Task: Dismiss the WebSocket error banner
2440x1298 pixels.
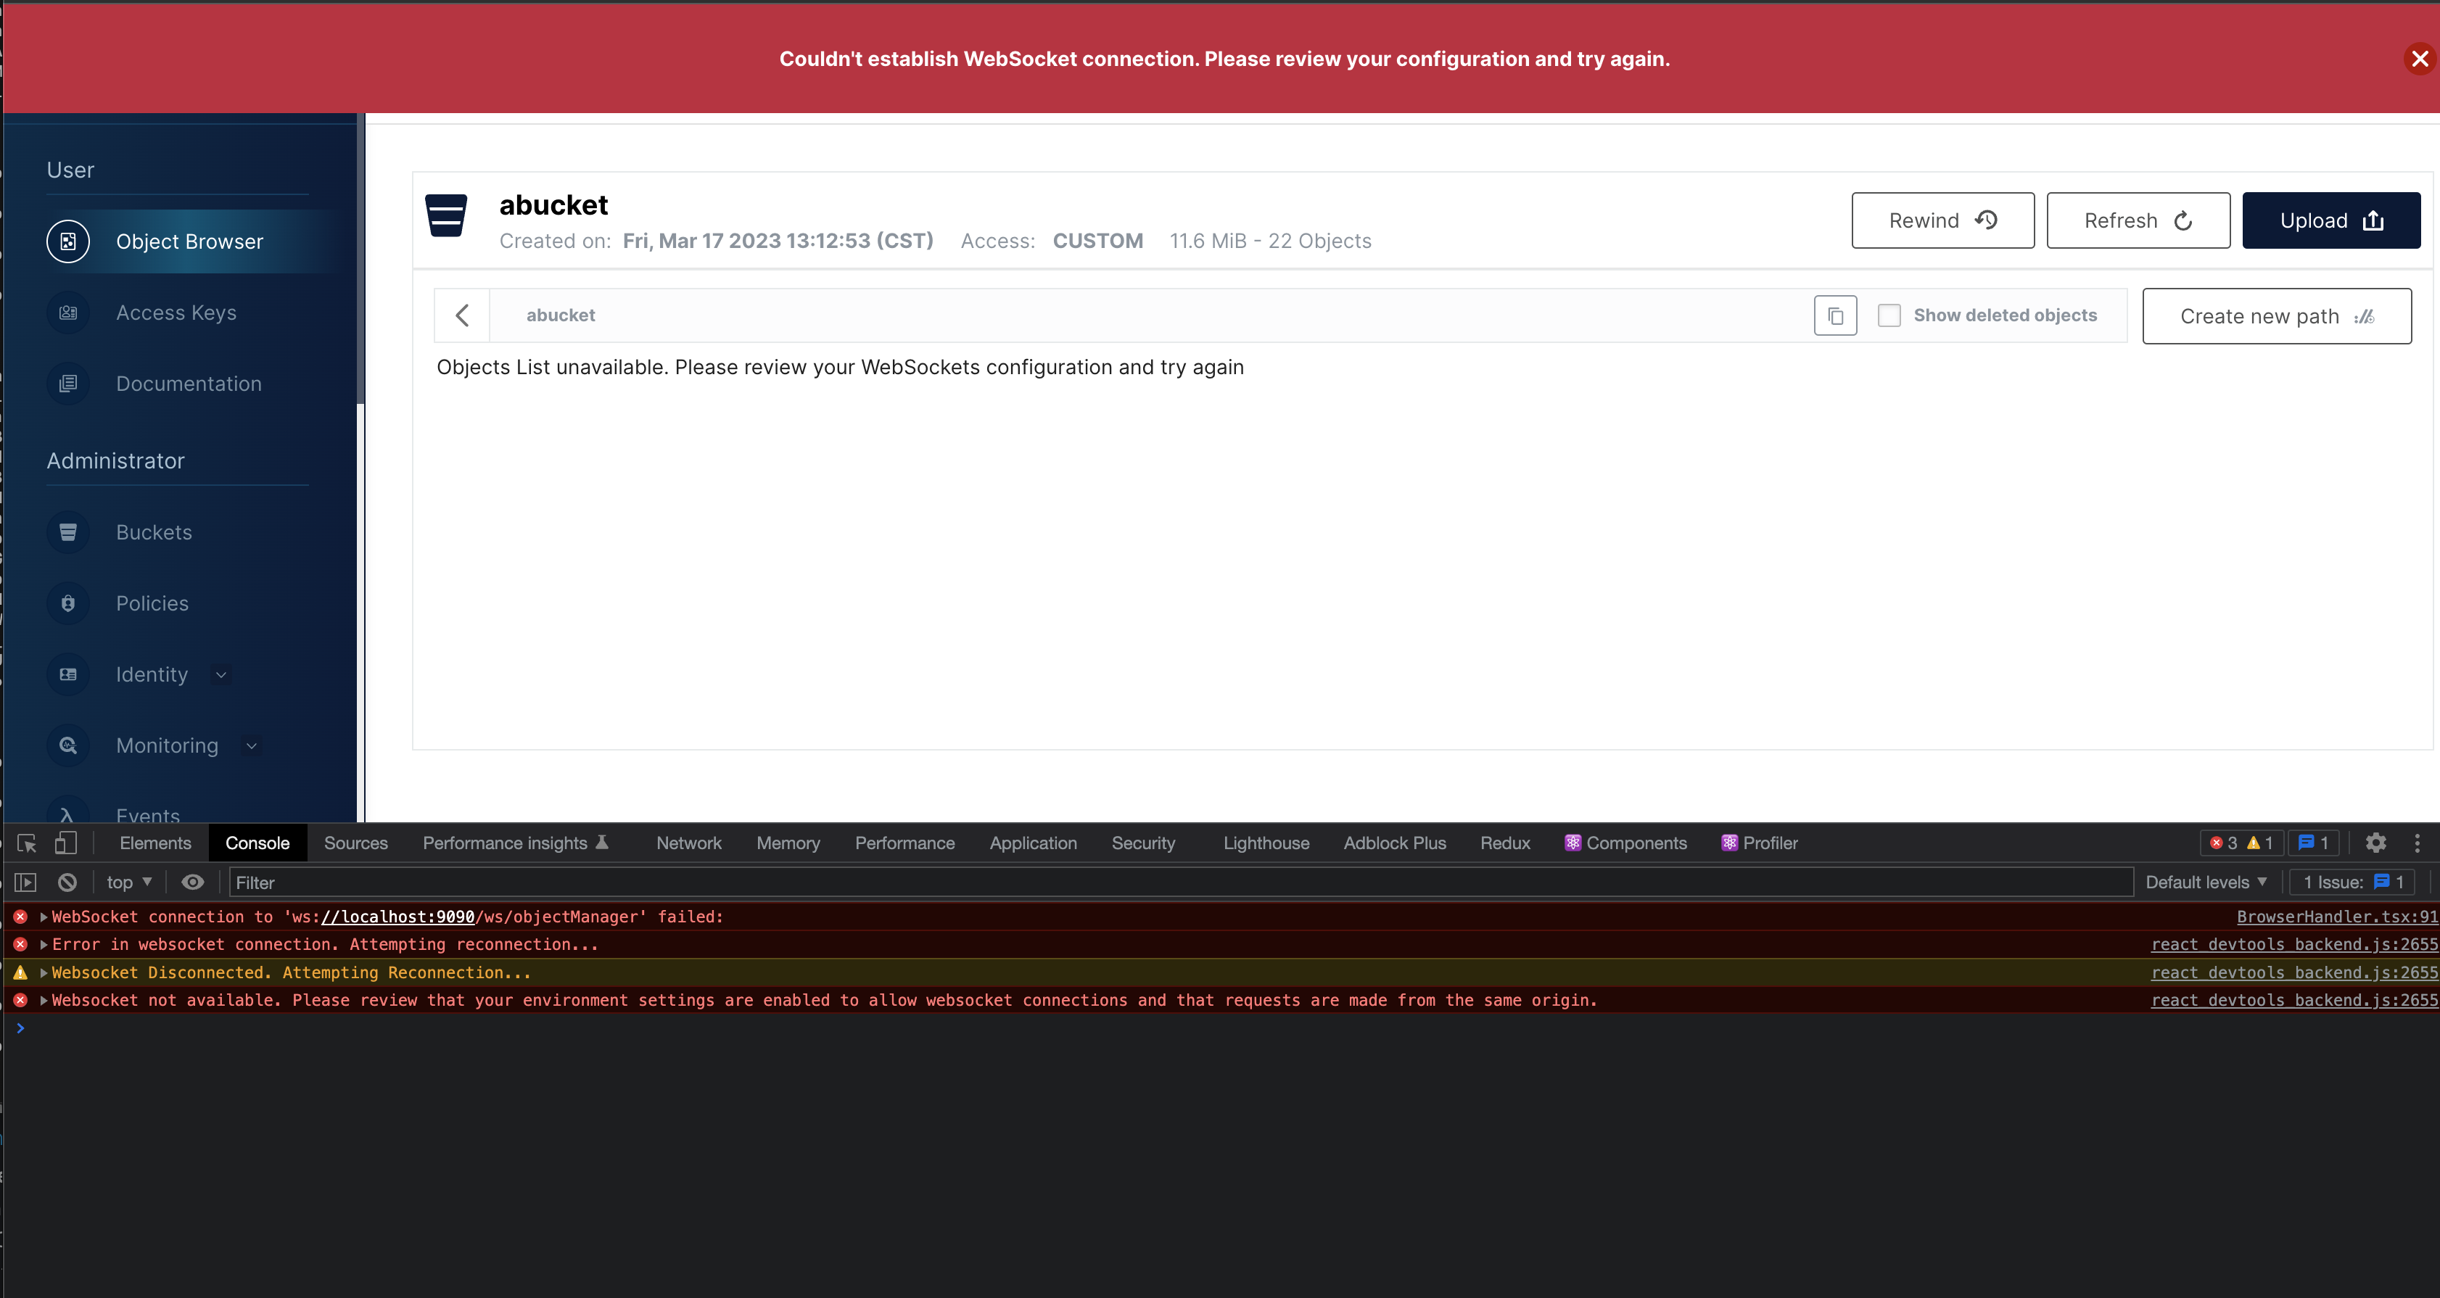Action: [2419, 59]
